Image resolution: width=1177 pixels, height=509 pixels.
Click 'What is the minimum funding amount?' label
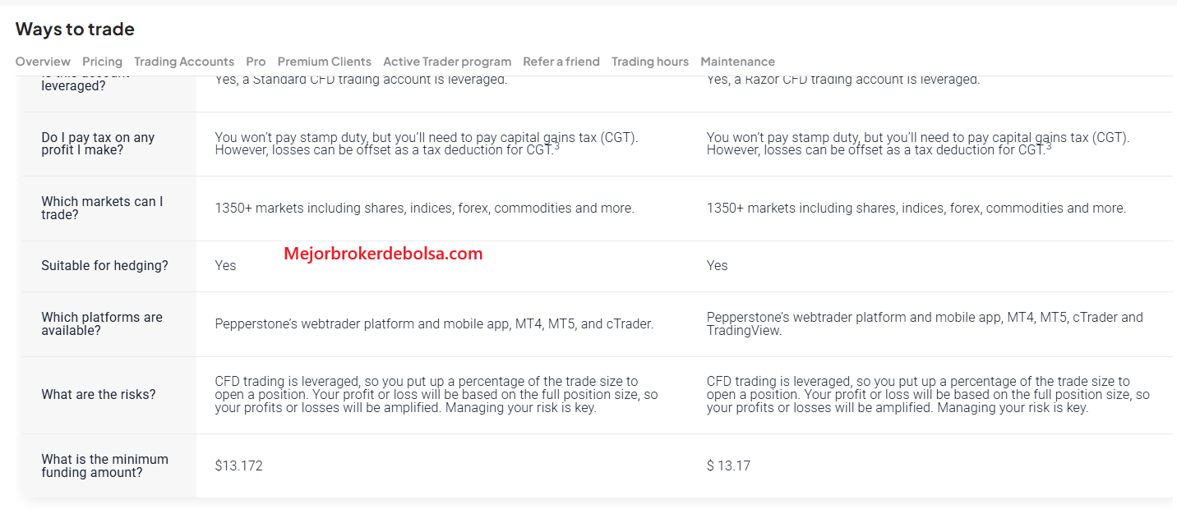104,465
